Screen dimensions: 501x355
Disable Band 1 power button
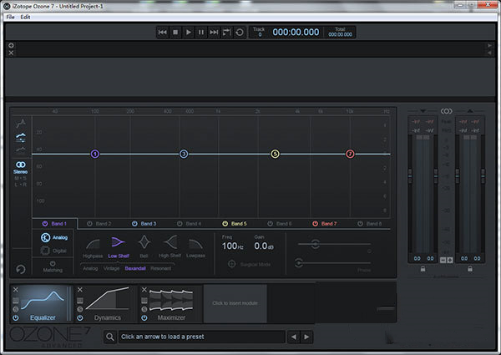pos(45,224)
